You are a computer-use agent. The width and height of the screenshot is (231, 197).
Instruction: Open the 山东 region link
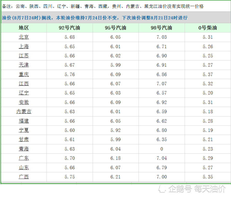click(x=24, y=167)
